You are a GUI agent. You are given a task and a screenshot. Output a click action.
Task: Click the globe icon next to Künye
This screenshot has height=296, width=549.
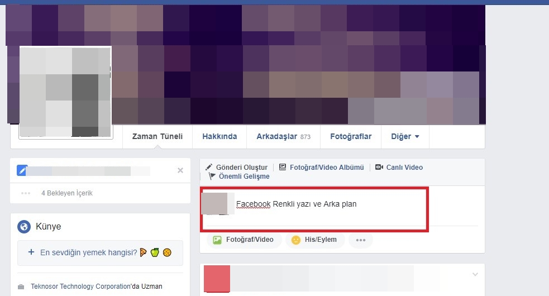pyautogui.click(x=24, y=227)
